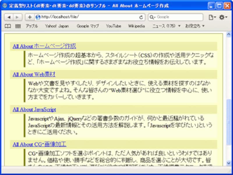Show all bookmarks with the book icon

coord(8,26)
